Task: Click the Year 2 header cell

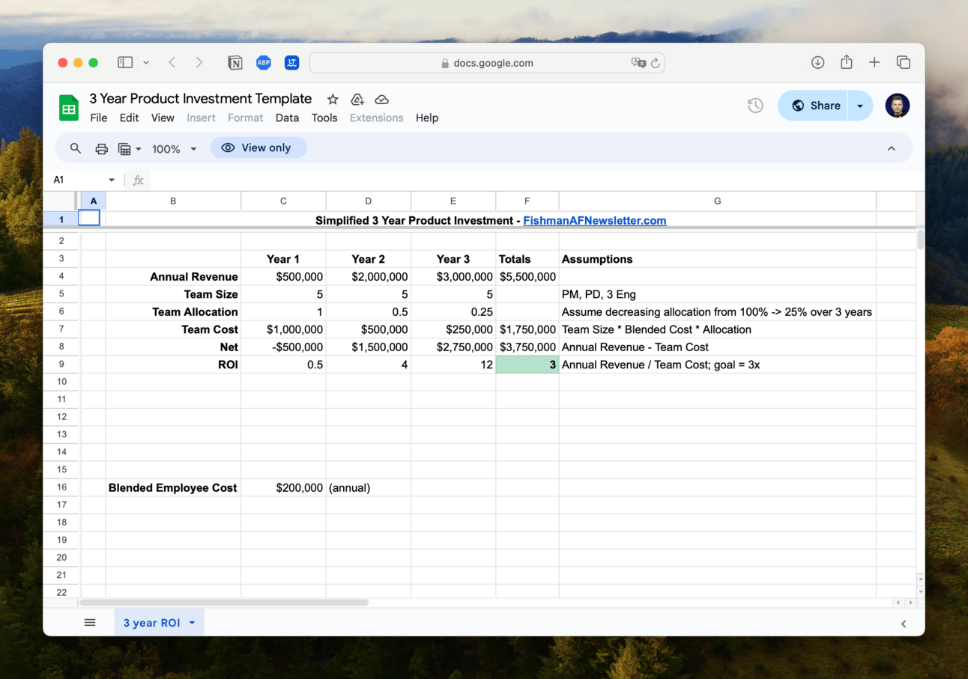Action: tap(368, 259)
